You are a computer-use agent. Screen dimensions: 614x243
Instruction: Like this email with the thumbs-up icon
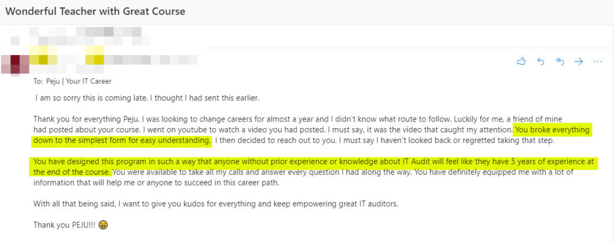tap(521, 61)
